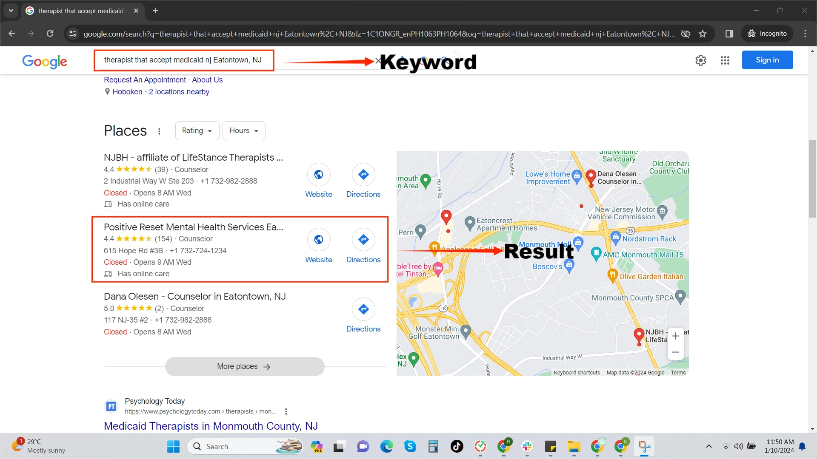Open the Rating filter dropdown
The width and height of the screenshot is (817, 459).
pos(197,130)
